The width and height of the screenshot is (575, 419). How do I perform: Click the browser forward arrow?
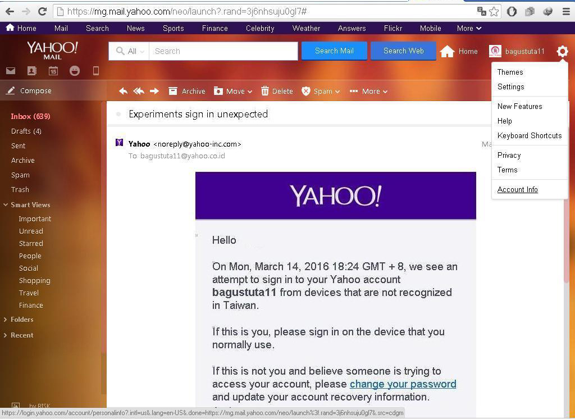click(x=26, y=11)
